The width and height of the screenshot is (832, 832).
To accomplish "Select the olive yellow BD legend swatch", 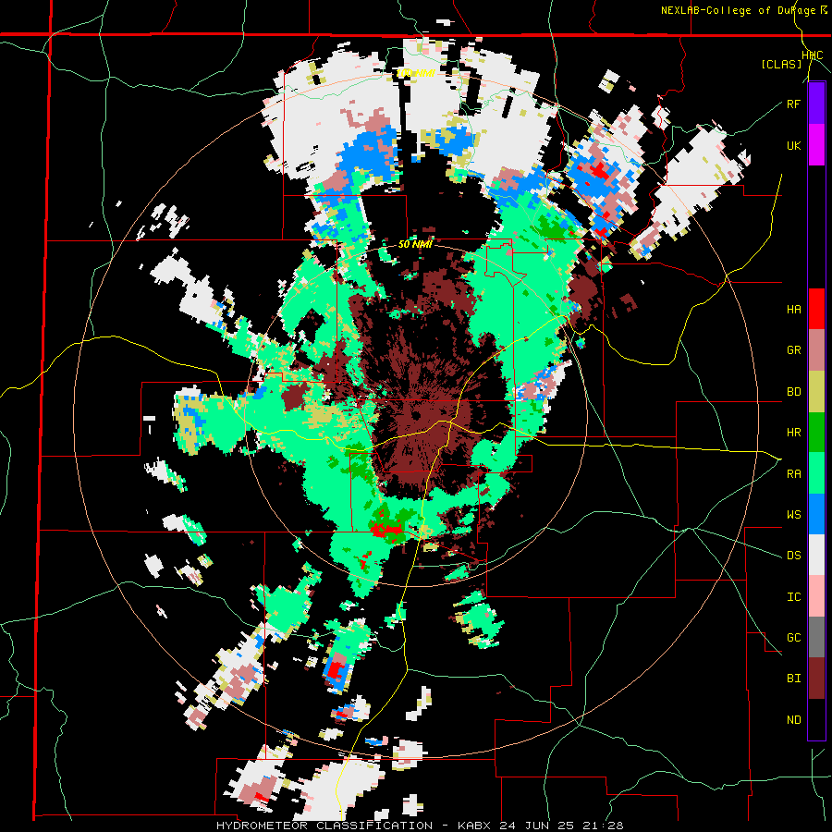I will coord(816,392).
